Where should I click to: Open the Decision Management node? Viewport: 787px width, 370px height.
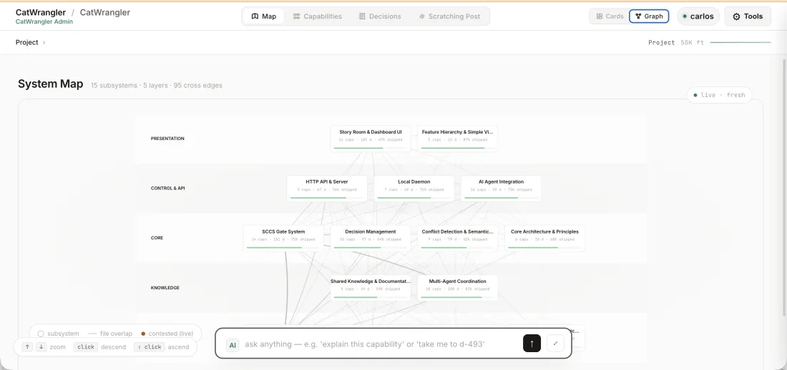[371, 238]
